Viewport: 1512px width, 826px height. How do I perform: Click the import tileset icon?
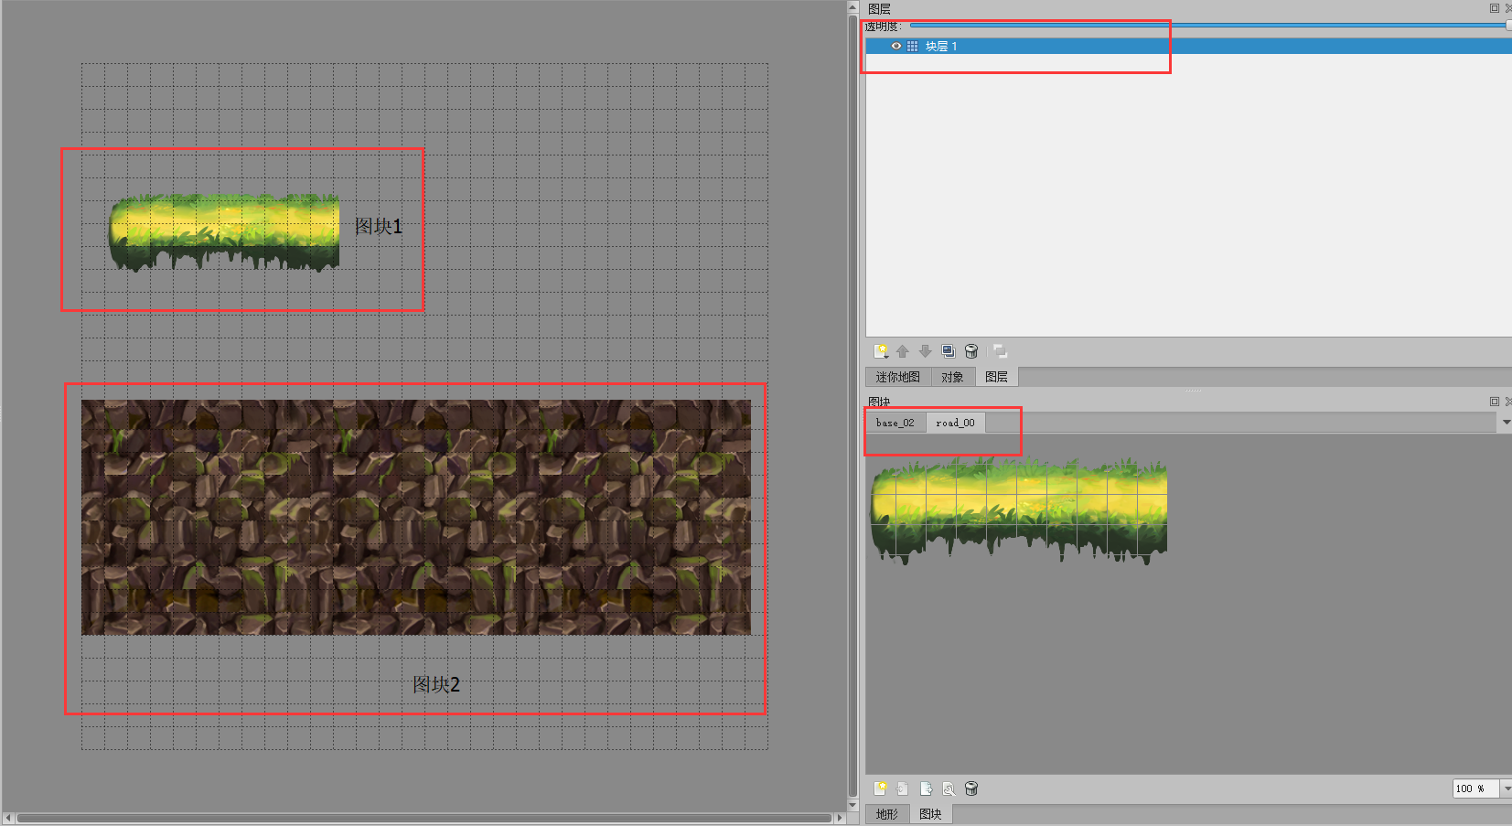(903, 788)
